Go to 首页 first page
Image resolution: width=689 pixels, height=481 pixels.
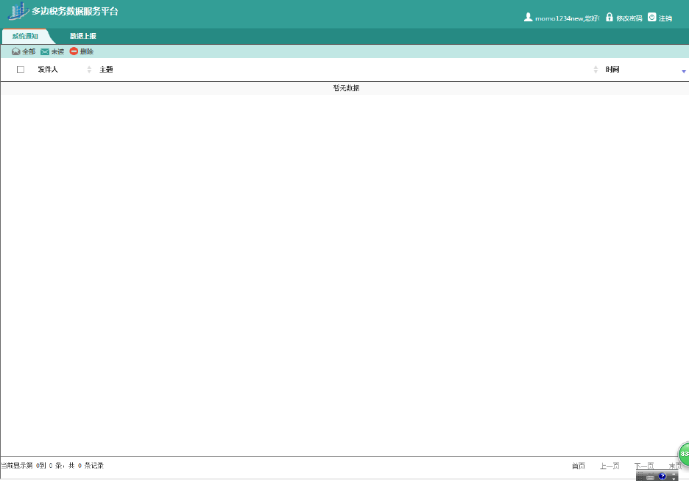(x=579, y=466)
